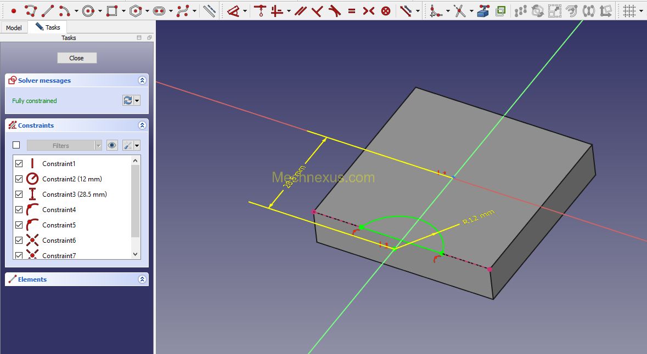Apply Parallel constraint

300,11
